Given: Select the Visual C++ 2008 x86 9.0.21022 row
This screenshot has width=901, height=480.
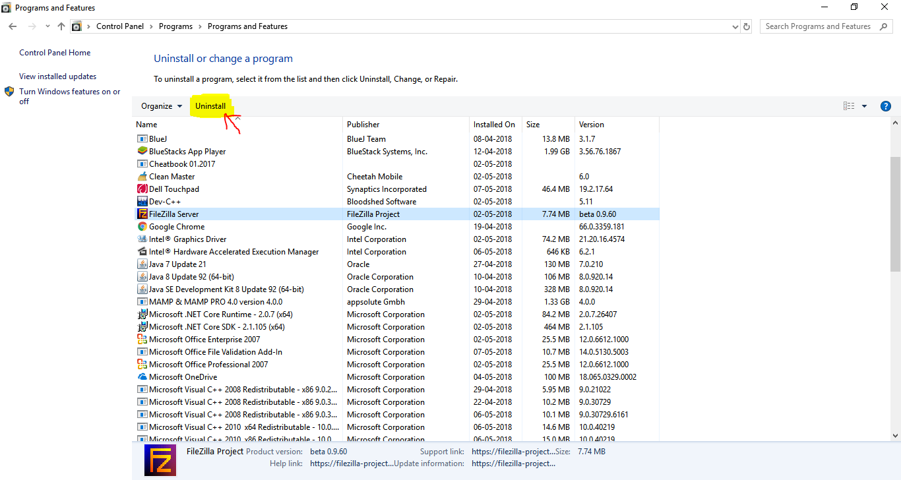Looking at the screenshot, I should point(396,390).
